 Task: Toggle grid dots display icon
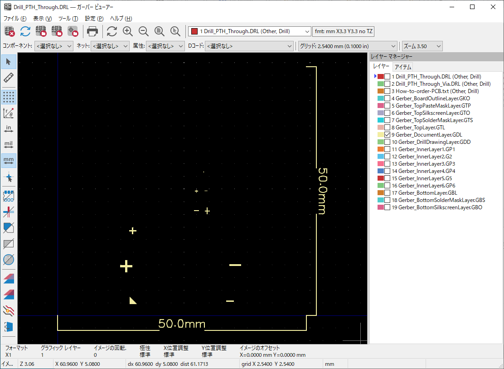click(9, 97)
